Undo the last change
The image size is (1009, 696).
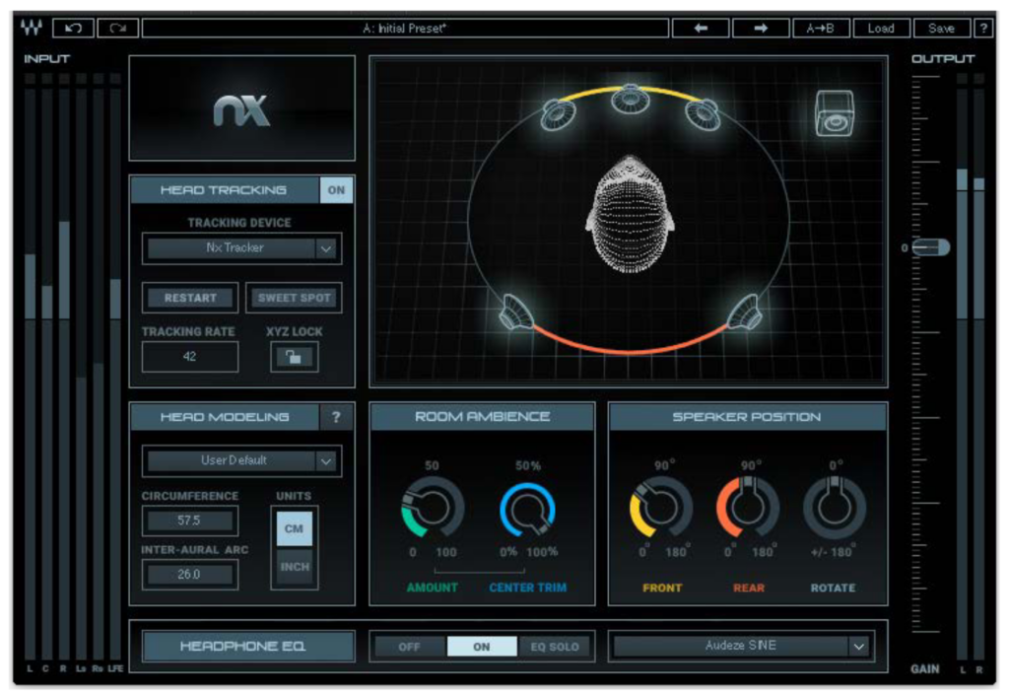(73, 29)
